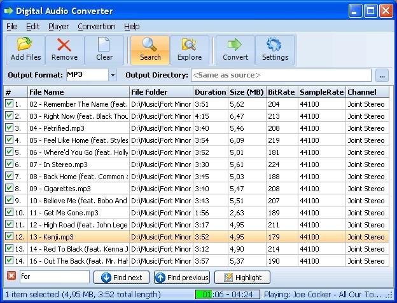Browse output directory with ellipsis button
Screen dimensions: 397x303
point(382,76)
